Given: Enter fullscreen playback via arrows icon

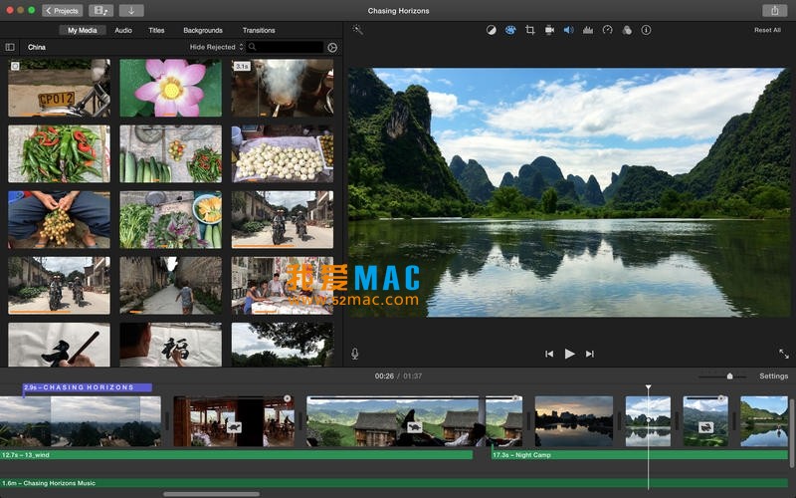Looking at the screenshot, I should coord(784,354).
